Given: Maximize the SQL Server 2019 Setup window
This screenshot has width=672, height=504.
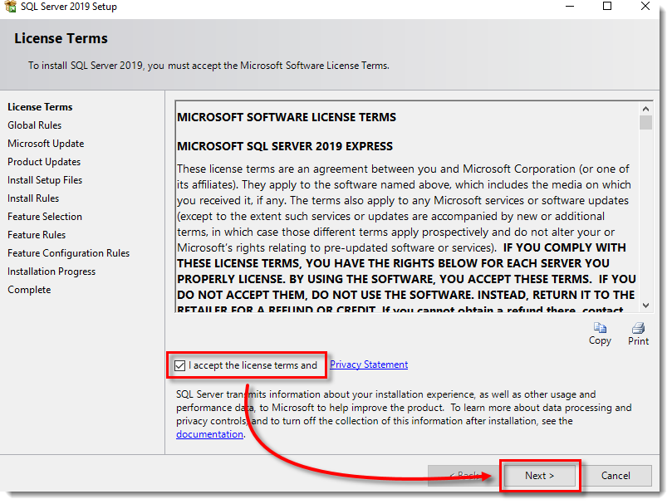Looking at the screenshot, I should (x=607, y=6).
